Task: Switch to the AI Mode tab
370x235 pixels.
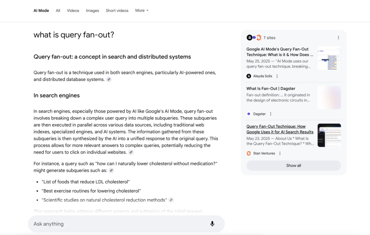Action: [41, 10]
